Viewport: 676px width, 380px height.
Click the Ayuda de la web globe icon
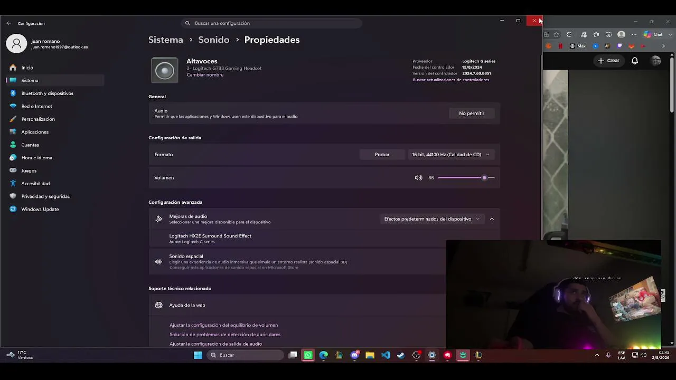point(158,305)
